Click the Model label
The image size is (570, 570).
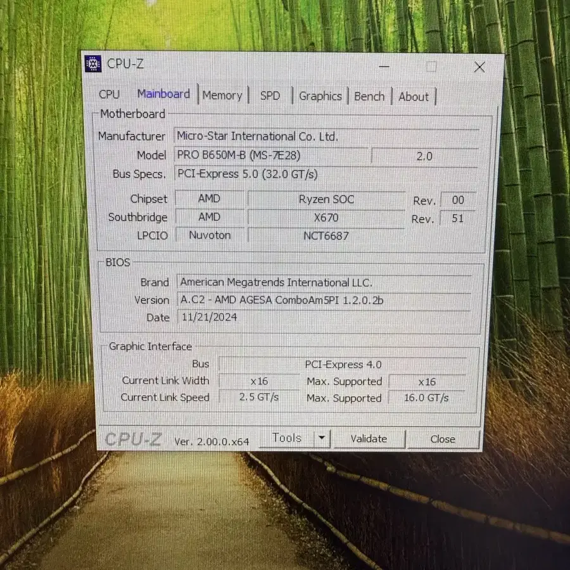[151, 155]
